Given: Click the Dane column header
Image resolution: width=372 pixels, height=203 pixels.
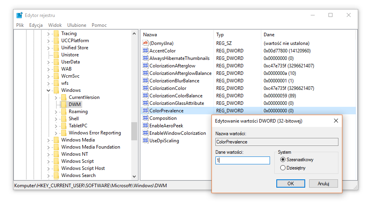Looking at the screenshot, I should [308, 35].
